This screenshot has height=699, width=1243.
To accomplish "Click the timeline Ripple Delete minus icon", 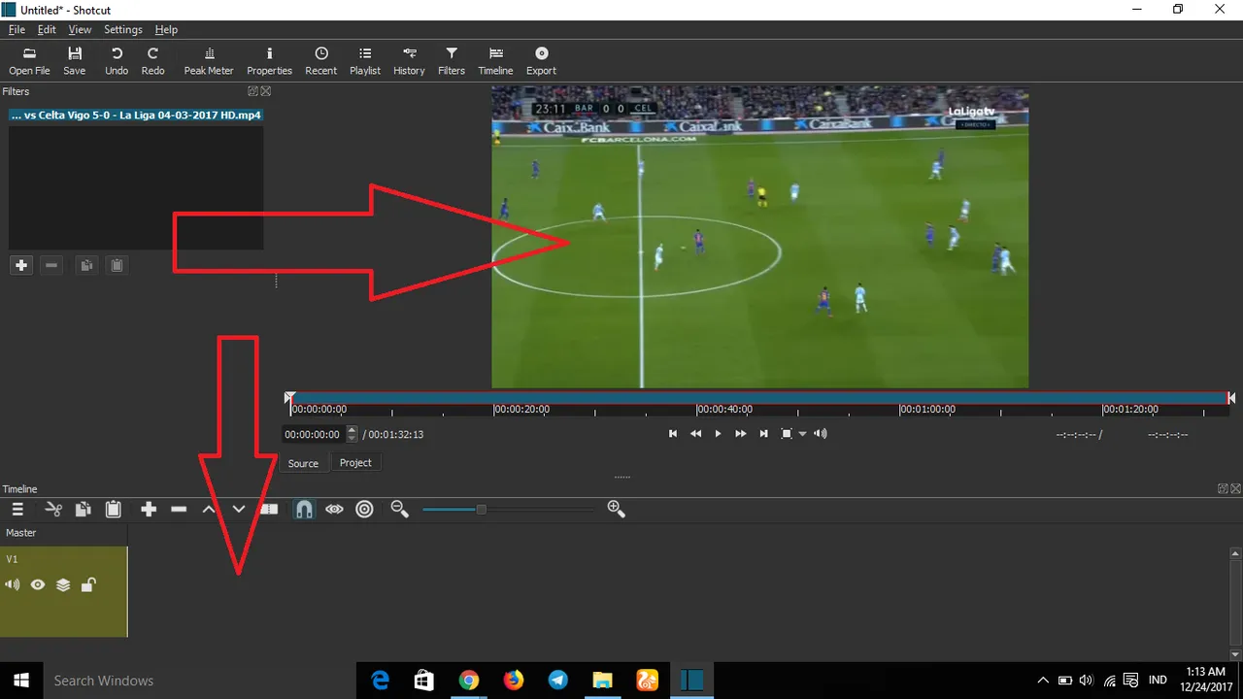I will coord(179,509).
